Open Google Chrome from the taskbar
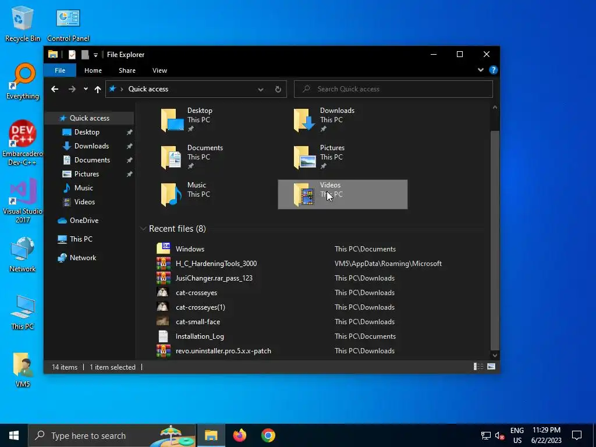This screenshot has height=447, width=596. [x=268, y=435]
